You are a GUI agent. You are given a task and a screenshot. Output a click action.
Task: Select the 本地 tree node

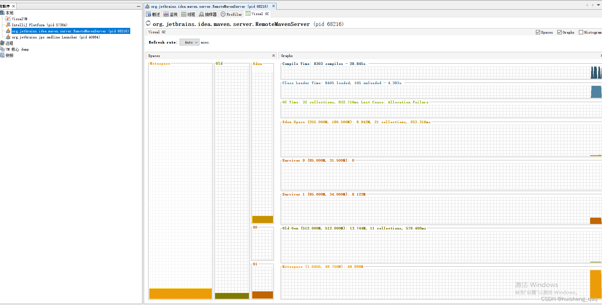pyautogui.click(x=10, y=13)
